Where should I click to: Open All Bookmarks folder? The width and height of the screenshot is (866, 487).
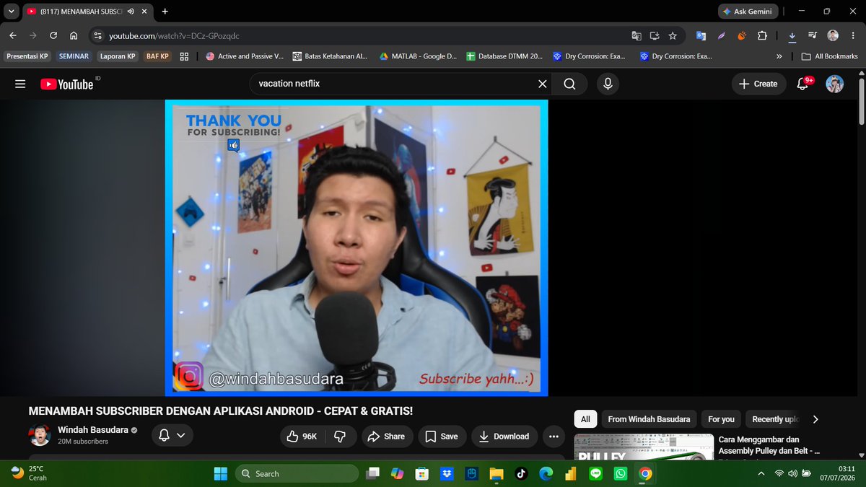pos(829,56)
